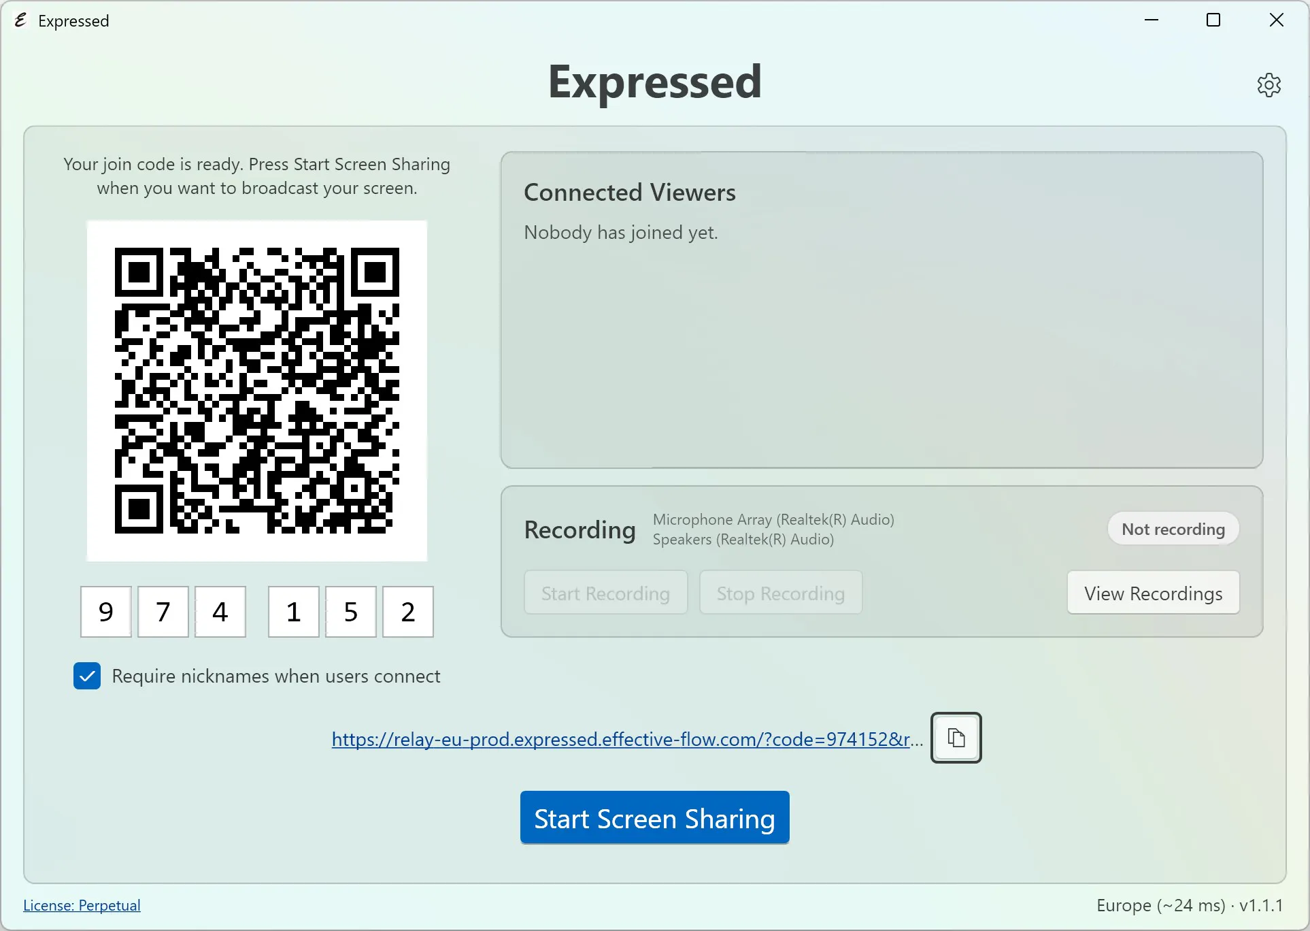1310x931 pixels.
Task: Click Start Screen Sharing button
Action: [654, 818]
